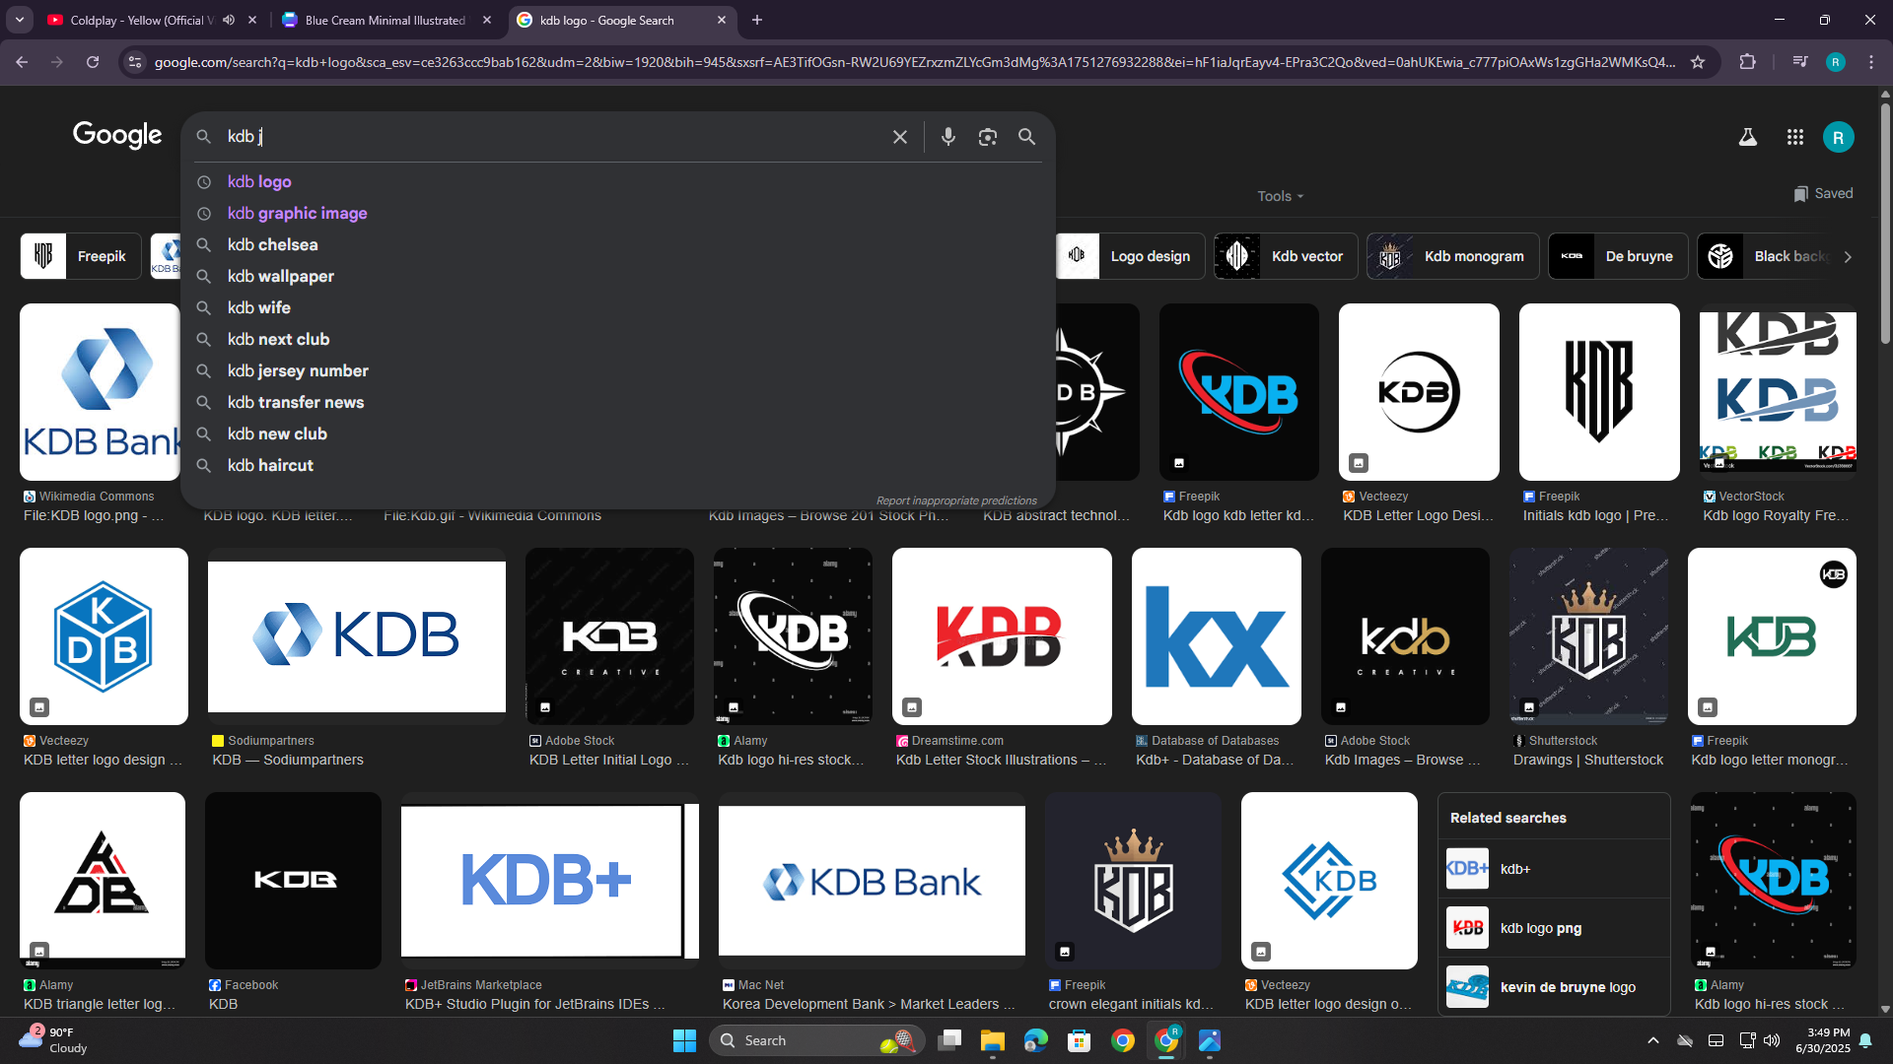Open Google account avatar on results page
Screen dimensions: 1893x1064
[1838, 137]
